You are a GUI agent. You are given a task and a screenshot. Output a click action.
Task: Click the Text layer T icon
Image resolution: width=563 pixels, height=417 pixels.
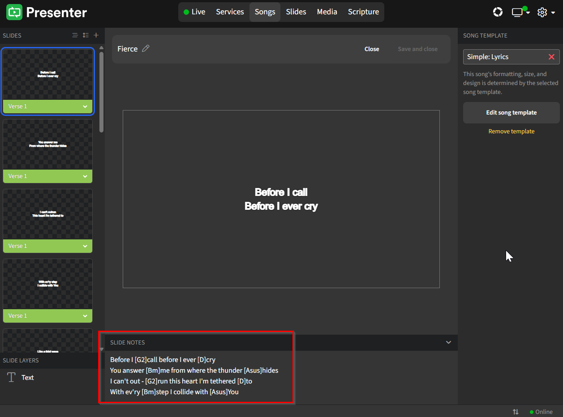(x=12, y=378)
